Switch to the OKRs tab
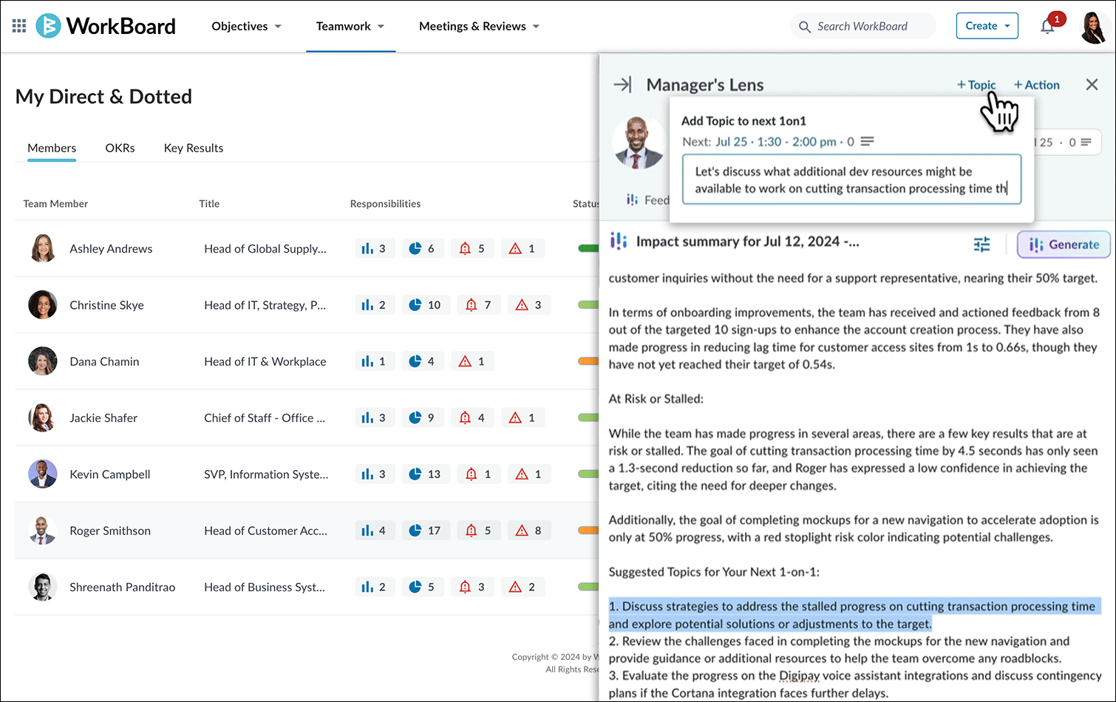 120,148
